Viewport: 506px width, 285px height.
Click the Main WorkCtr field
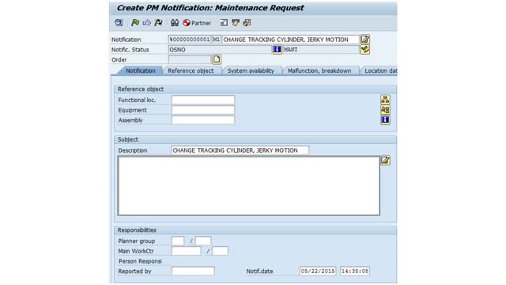pyautogui.click(x=187, y=251)
